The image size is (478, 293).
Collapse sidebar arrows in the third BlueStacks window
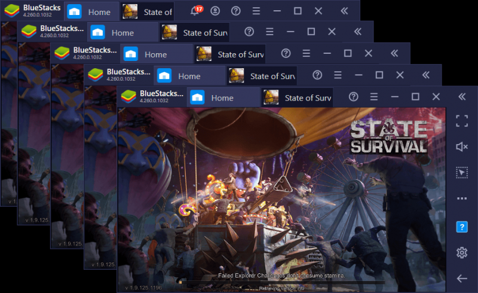(x=394, y=53)
